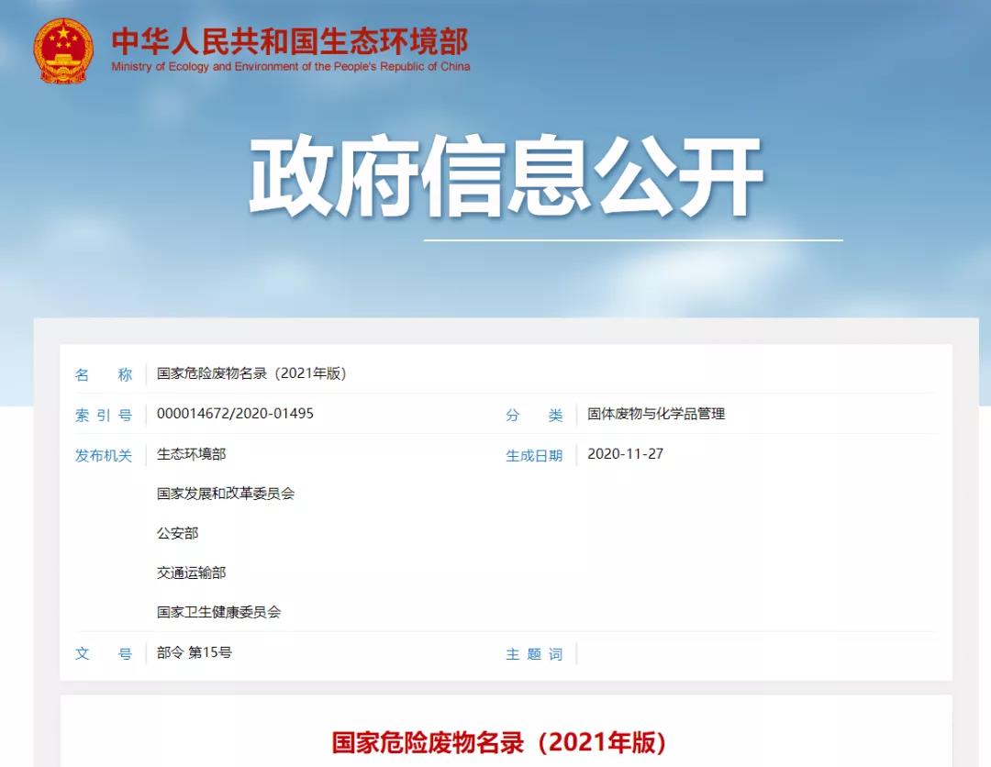The height and width of the screenshot is (767, 991).
Task: Click agency 公安部 in list
Action: coord(178,533)
